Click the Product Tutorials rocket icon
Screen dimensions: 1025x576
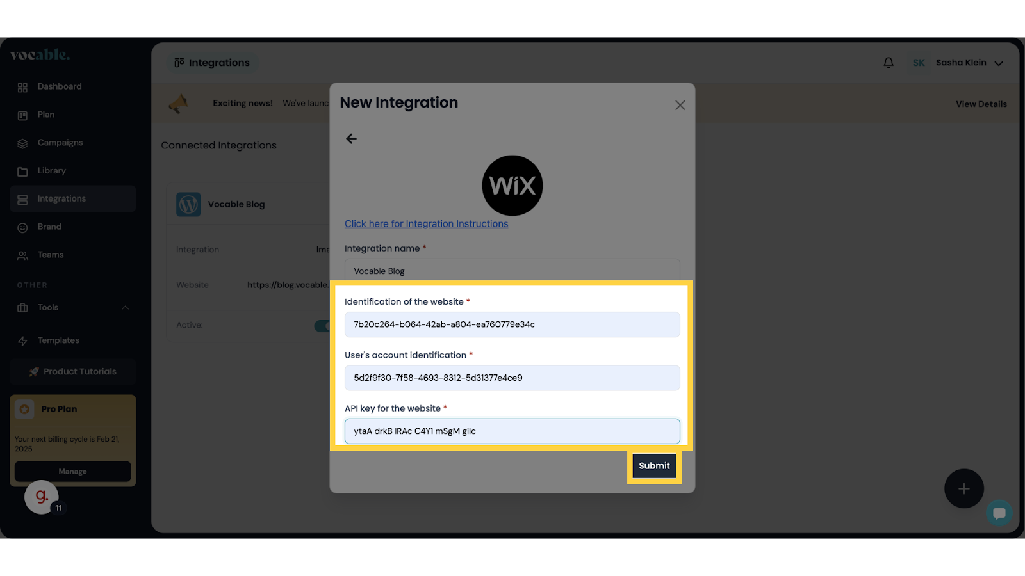tap(34, 372)
